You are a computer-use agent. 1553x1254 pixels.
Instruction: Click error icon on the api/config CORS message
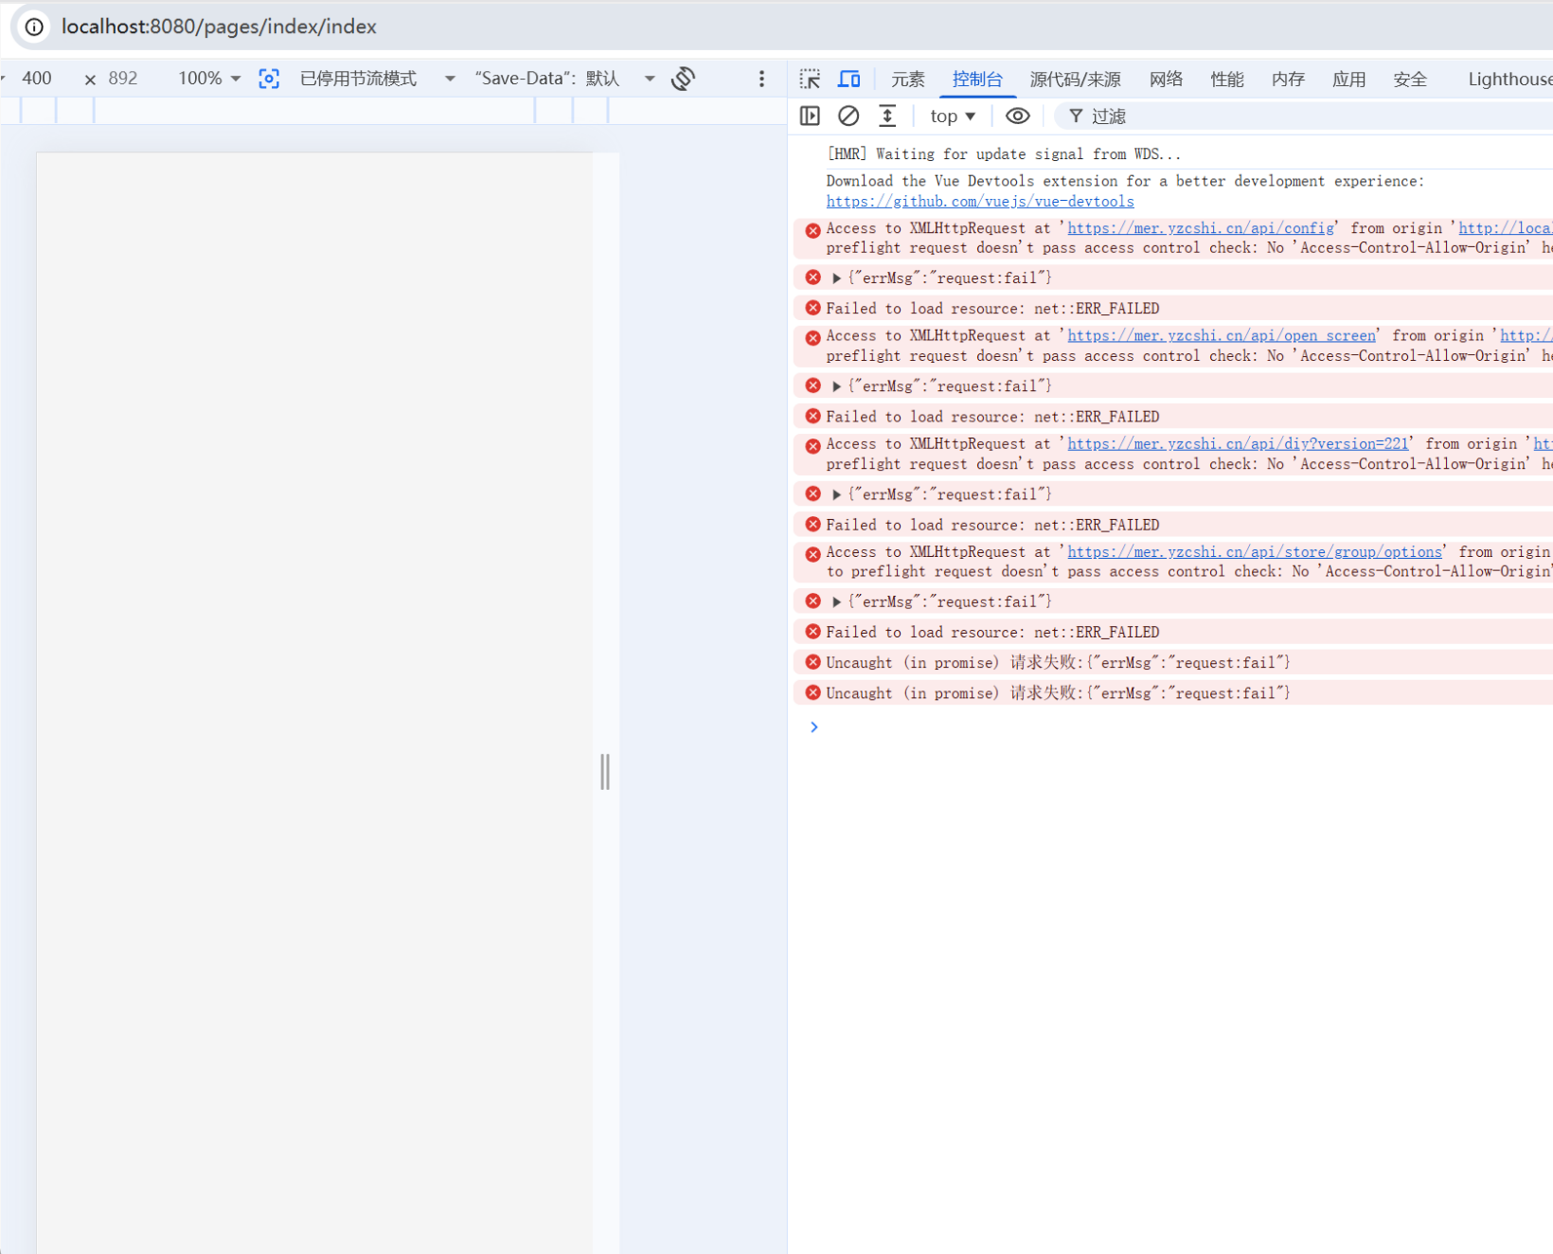pos(812,230)
